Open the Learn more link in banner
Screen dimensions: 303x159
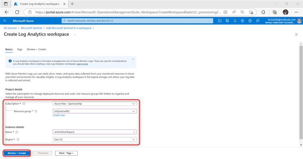click(x=82, y=64)
